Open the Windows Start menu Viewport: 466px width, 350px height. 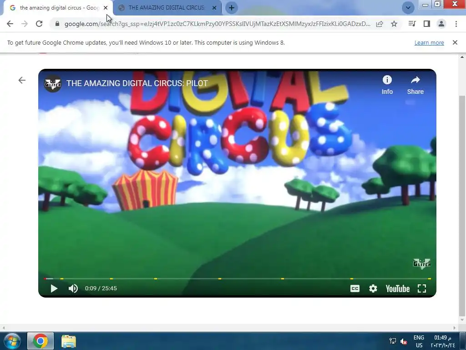coord(12,341)
